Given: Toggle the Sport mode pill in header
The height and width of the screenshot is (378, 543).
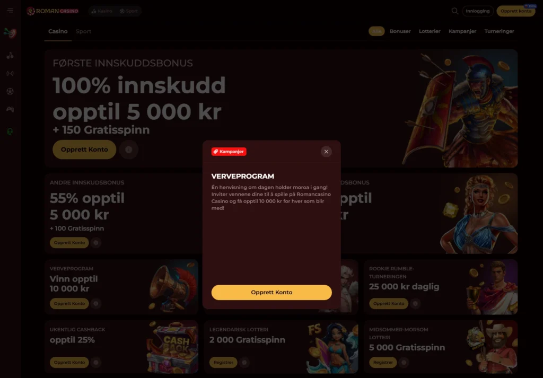Looking at the screenshot, I should click(x=128, y=11).
